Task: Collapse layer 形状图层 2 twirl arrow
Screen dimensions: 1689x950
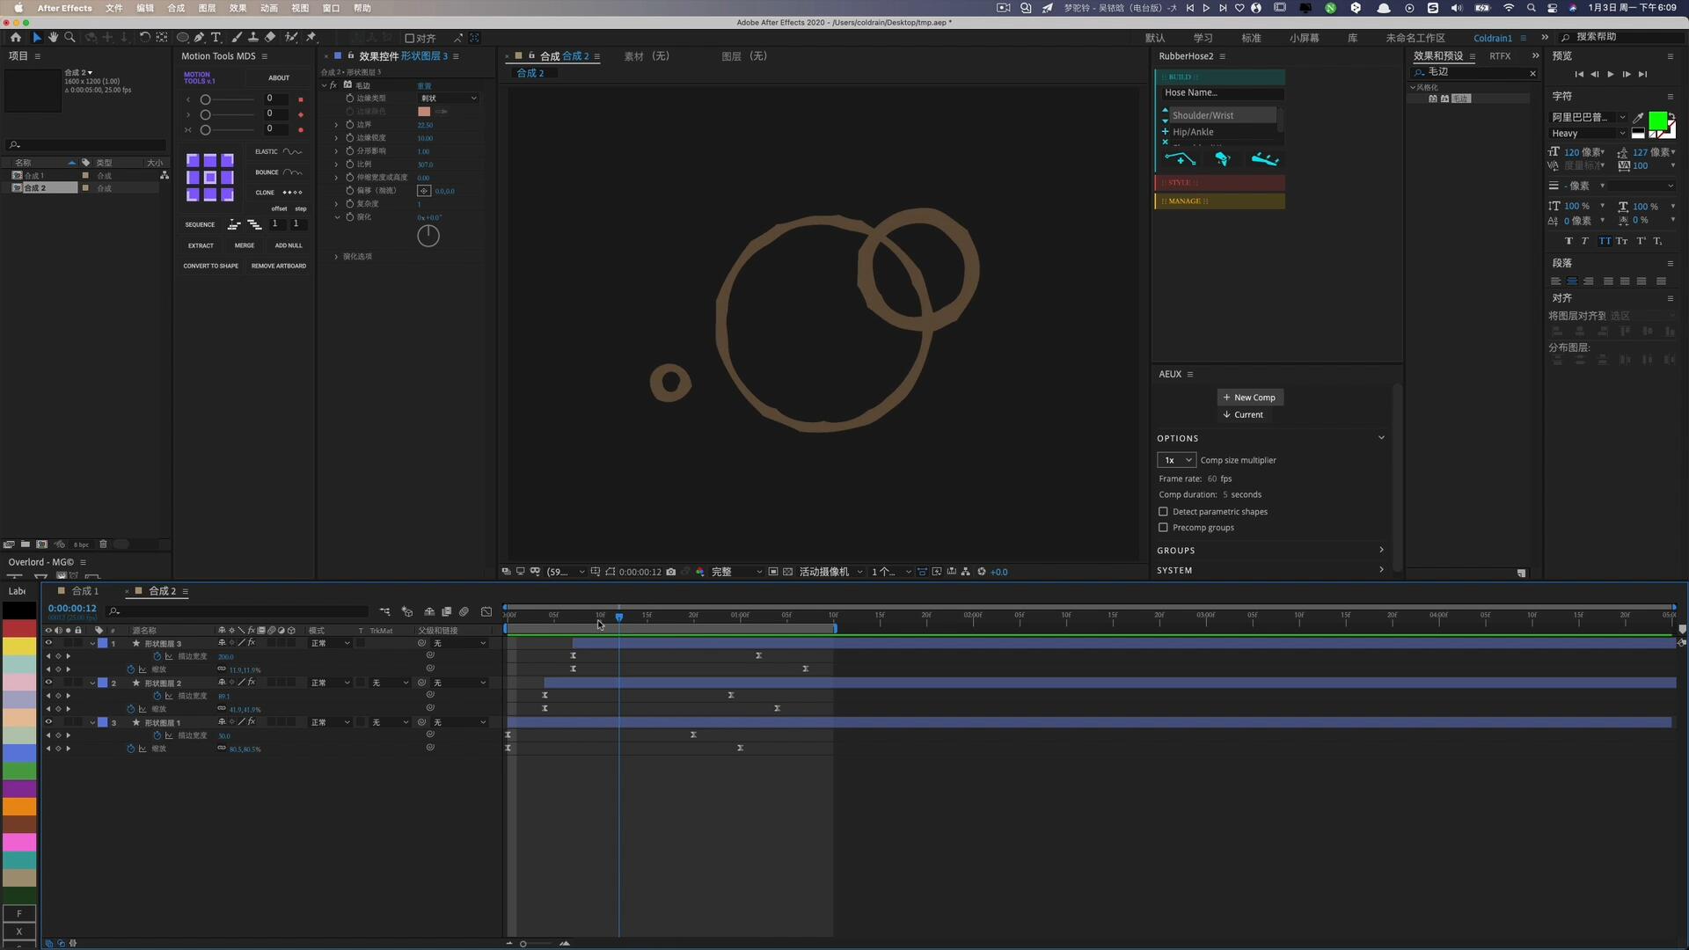Action: 92,683
